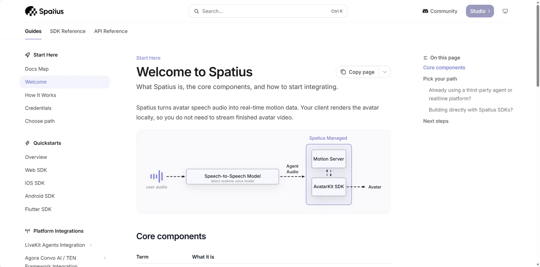Open the Quickstarts Overview page
The image size is (540, 267).
pos(36,157)
